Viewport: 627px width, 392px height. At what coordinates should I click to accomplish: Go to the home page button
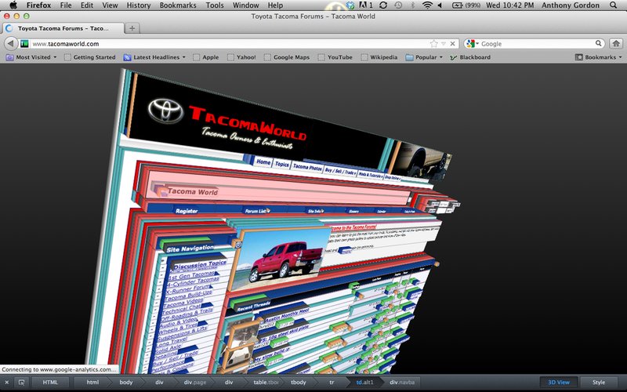616,43
